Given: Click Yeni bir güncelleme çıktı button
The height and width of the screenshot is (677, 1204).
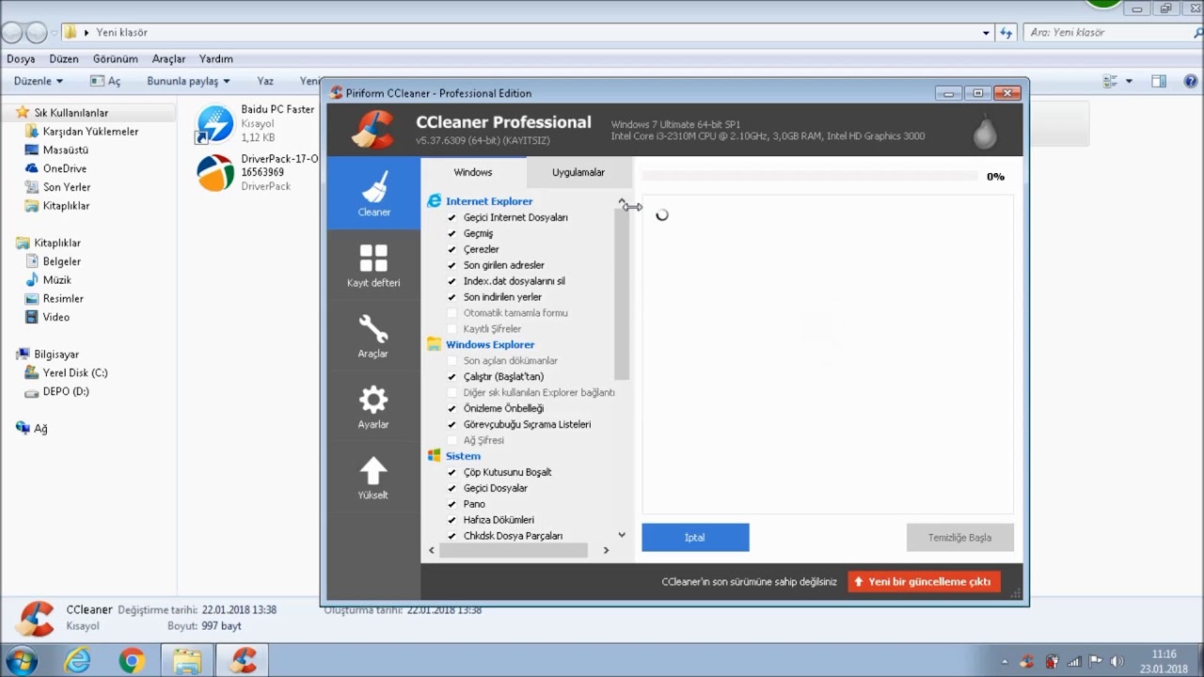Looking at the screenshot, I should tap(925, 582).
